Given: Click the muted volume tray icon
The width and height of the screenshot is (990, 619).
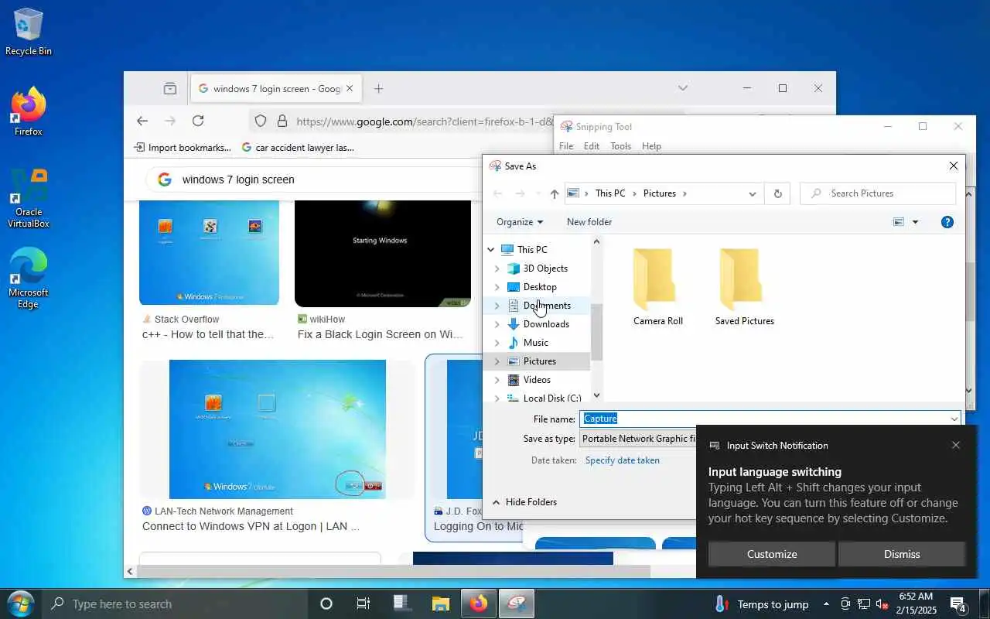Looking at the screenshot, I should coord(882,604).
